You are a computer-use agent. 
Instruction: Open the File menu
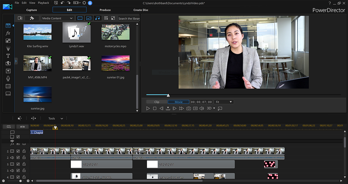17,3
